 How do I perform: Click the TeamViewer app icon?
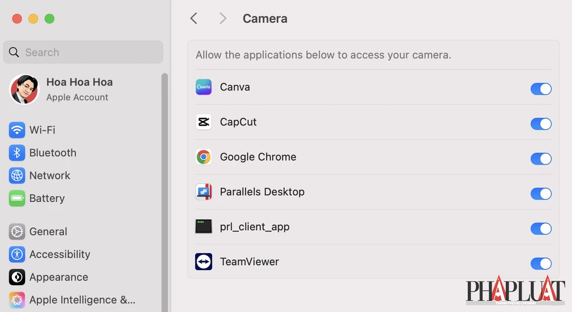[x=204, y=262]
